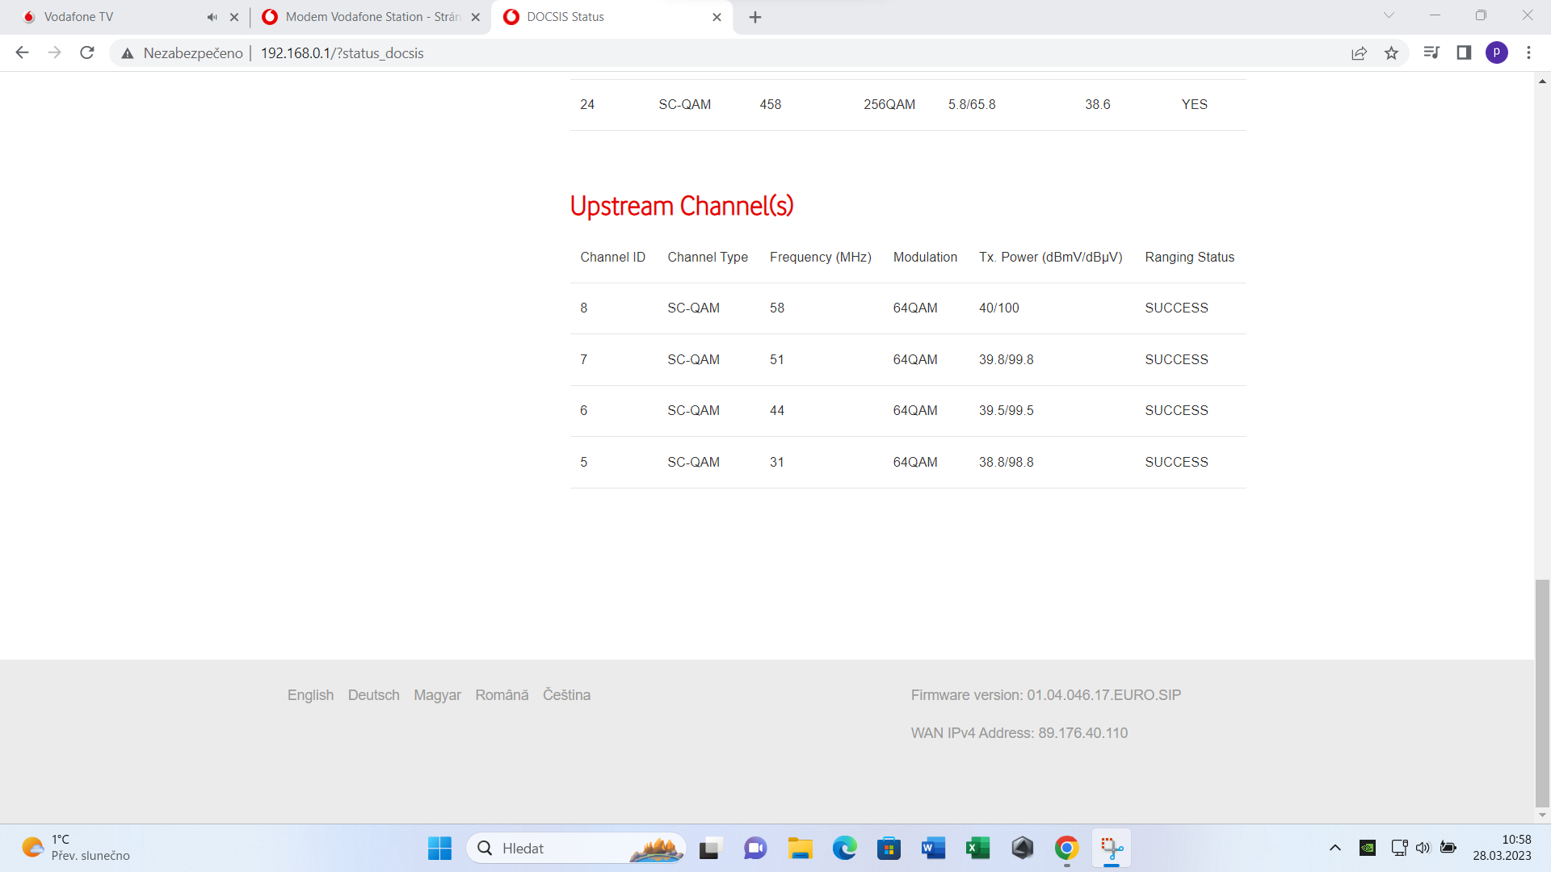Open the volume tray icon
Image resolution: width=1551 pixels, height=872 pixels.
pyautogui.click(x=1423, y=848)
